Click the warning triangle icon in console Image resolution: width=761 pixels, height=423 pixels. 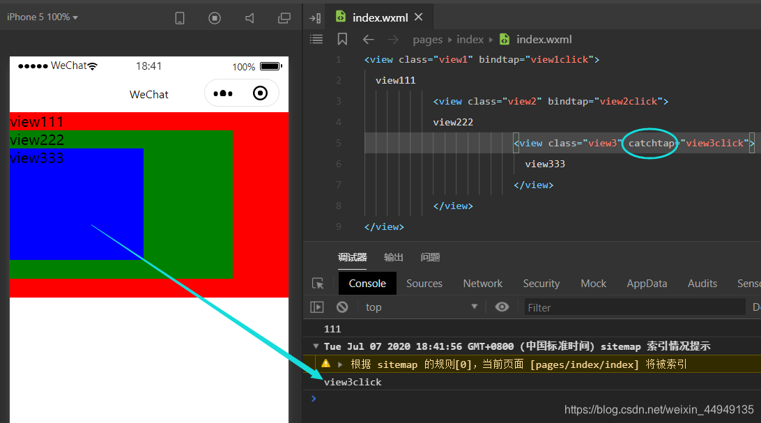click(x=325, y=363)
